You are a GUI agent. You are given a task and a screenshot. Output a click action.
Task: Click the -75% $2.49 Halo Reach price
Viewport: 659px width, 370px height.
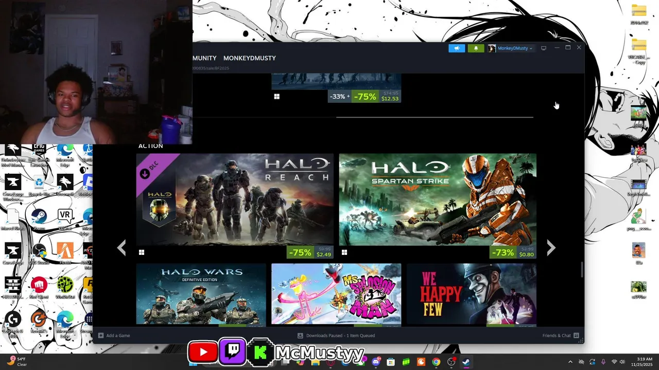point(310,252)
